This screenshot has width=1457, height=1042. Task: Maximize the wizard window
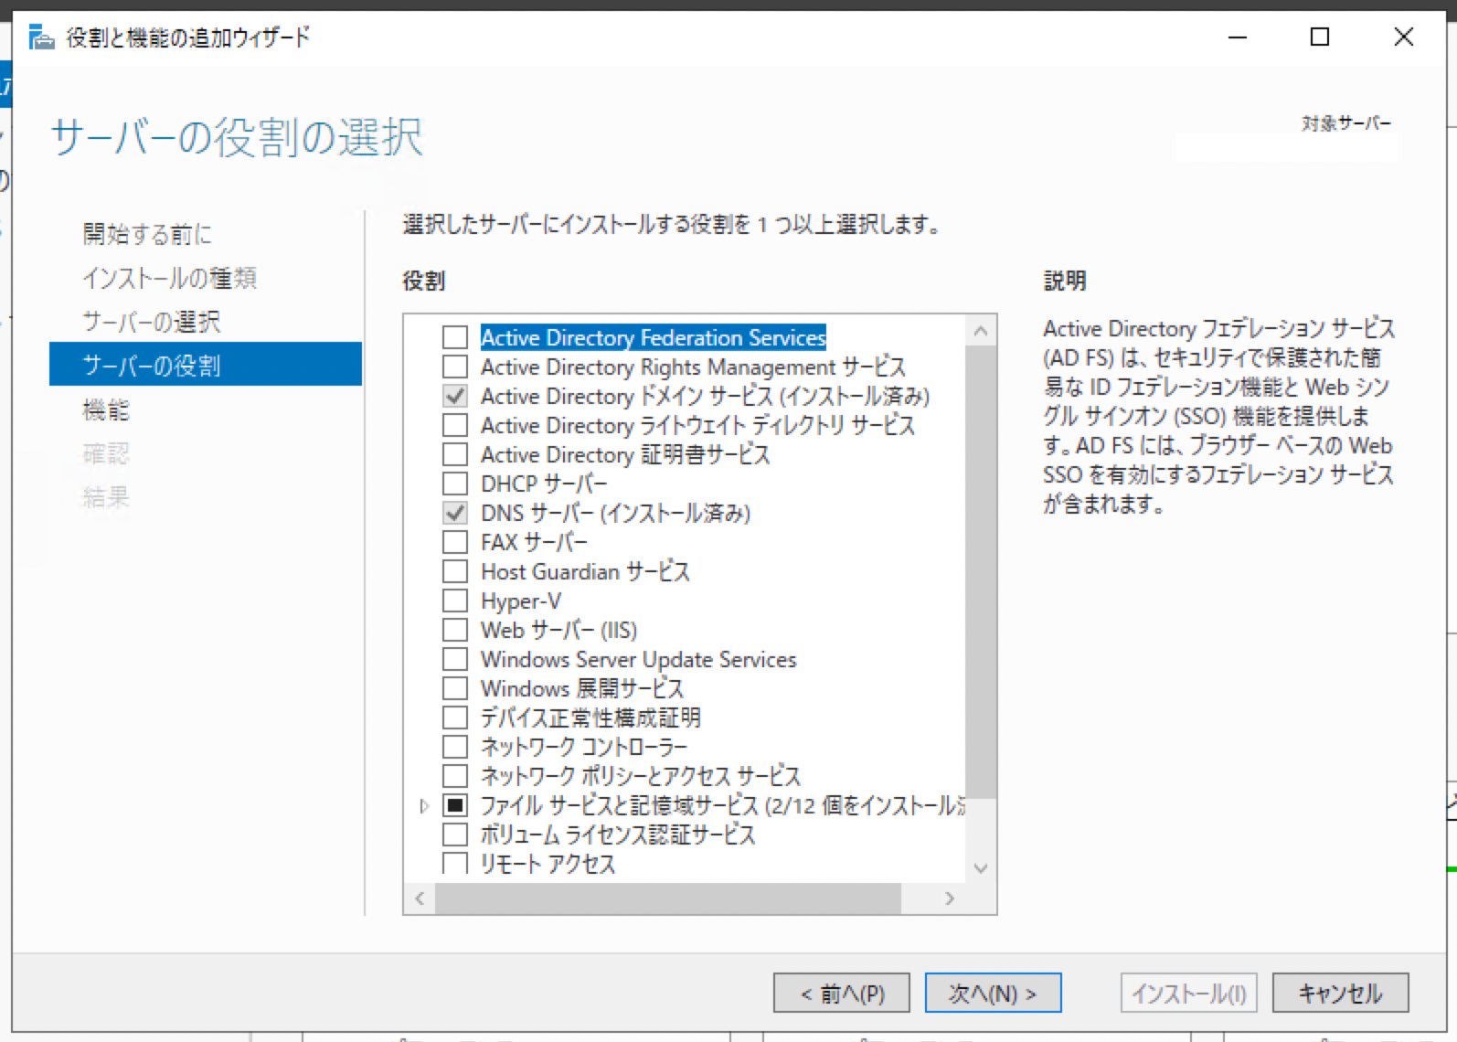point(1320,37)
